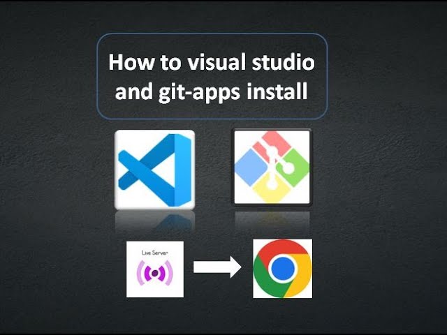The width and height of the screenshot is (447, 335).
Task: Click the Google Chrome logo
Action: tap(282, 269)
